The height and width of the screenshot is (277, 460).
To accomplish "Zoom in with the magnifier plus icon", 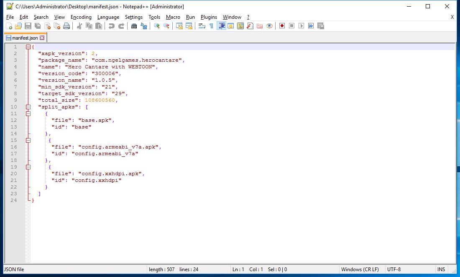I will click(157, 26).
